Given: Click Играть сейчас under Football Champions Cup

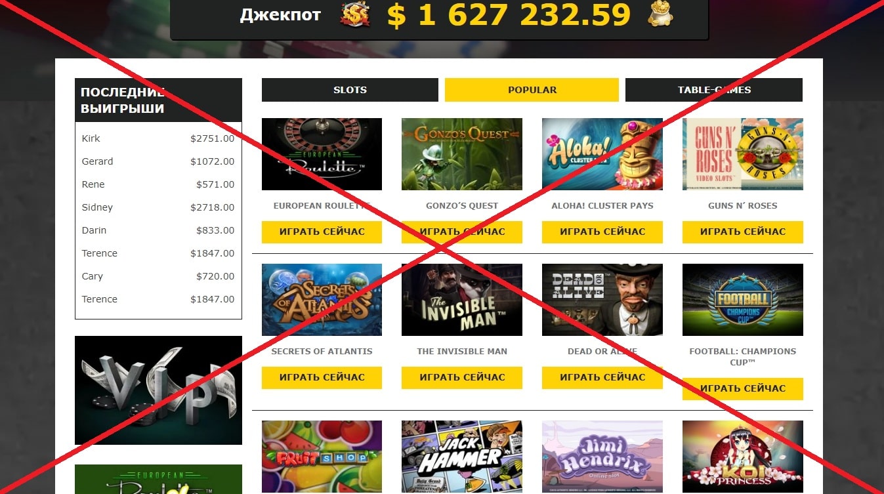Looking at the screenshot, I should (743, 388).
